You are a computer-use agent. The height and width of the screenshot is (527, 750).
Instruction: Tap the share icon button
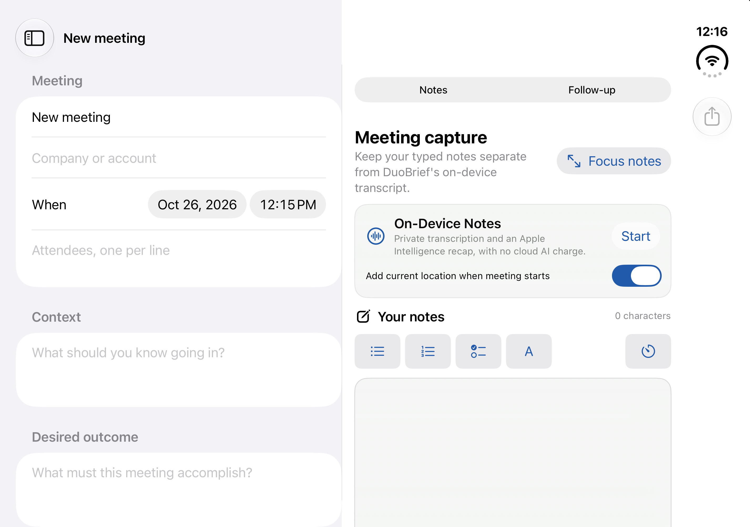tap(712, 117)
